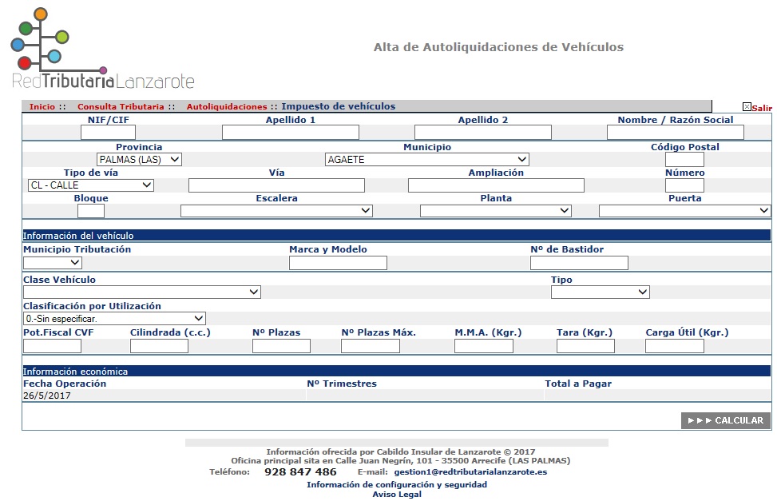The width and height of the screenshot is (777, 501).
Task: Open the Provincia dropdown
Action: [x=139, y=160]
